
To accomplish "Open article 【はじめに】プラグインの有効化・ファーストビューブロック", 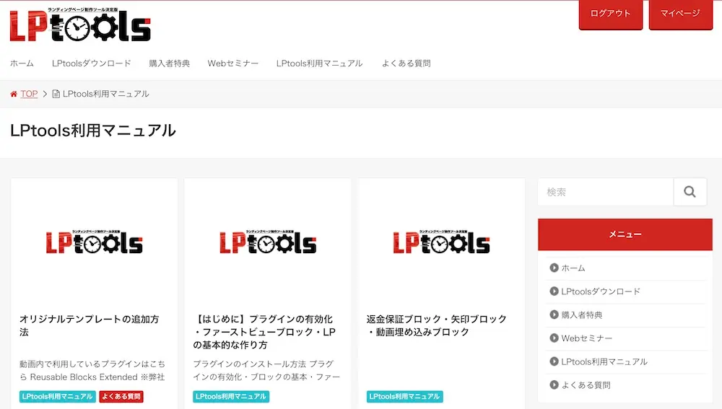I will tap(264, 332).
